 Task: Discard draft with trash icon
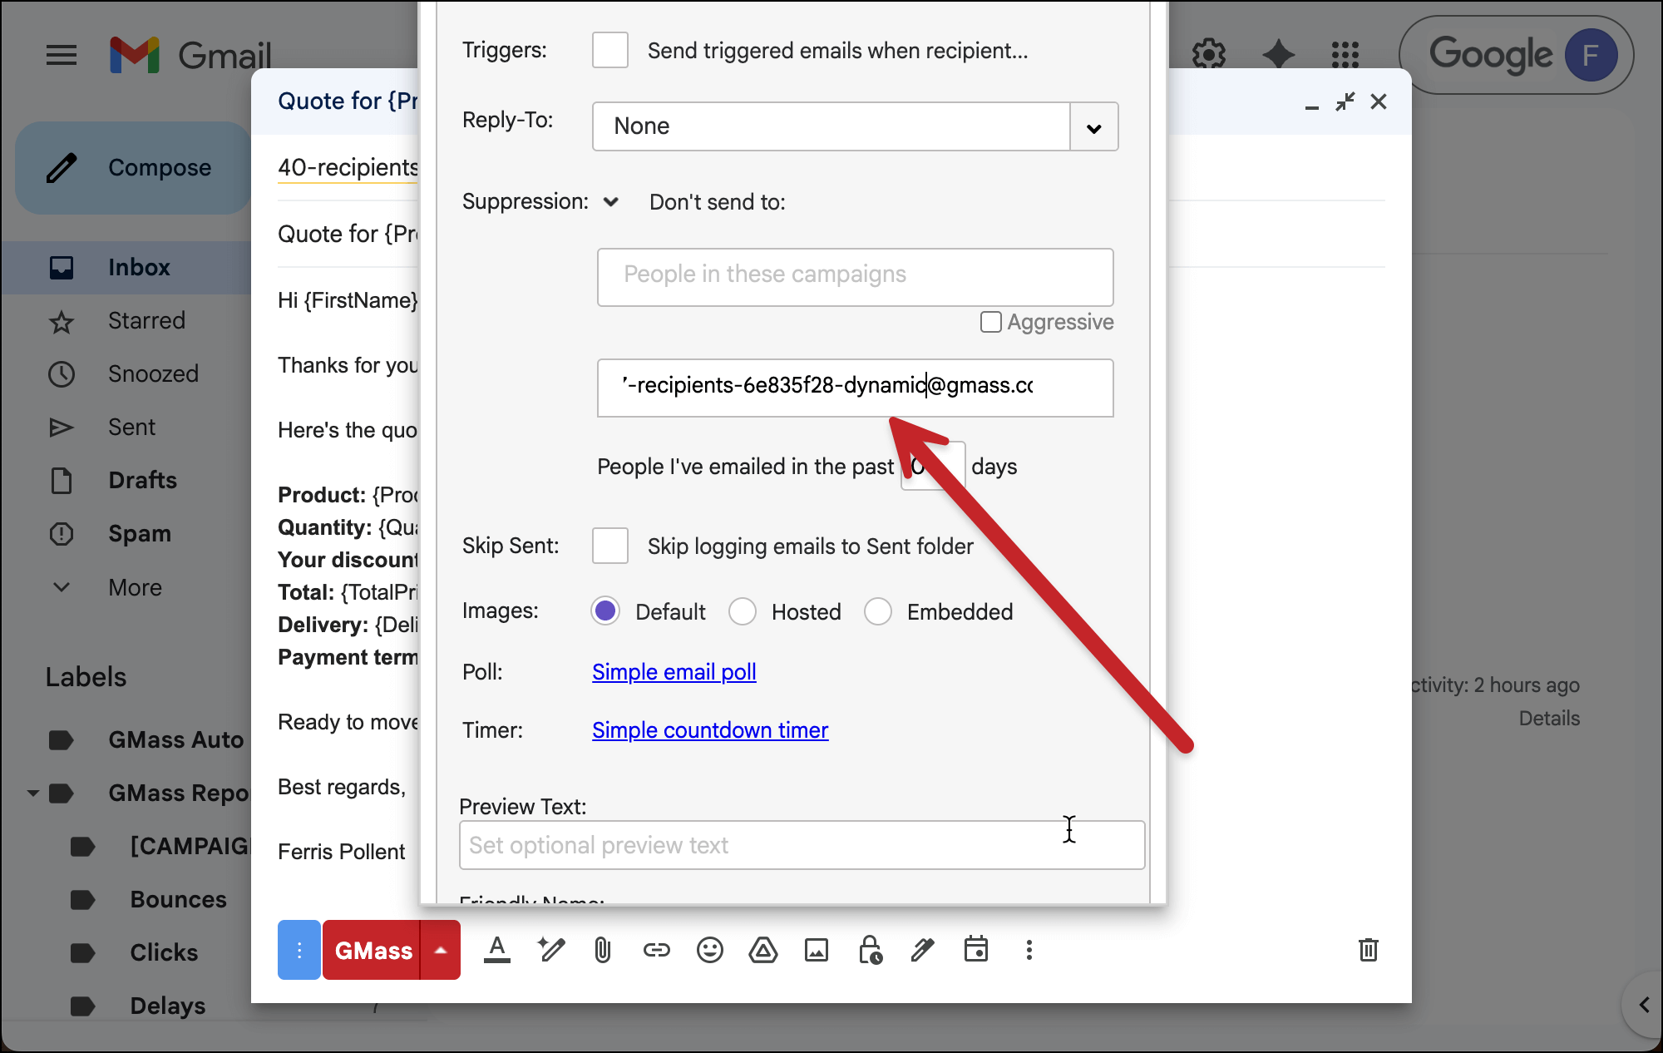pyautogui.click(x=1368, y=950)
